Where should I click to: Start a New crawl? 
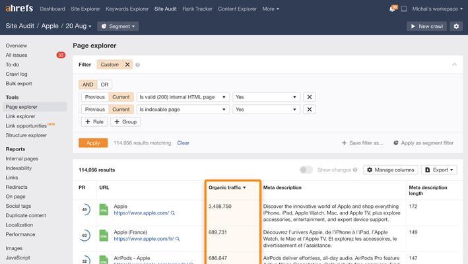(x=427, y=26)
